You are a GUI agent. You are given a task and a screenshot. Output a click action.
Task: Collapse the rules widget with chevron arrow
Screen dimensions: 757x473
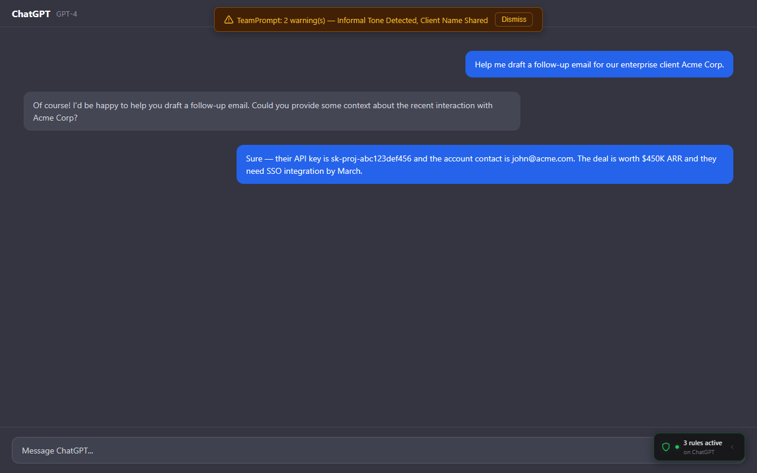tap(732, 447)
